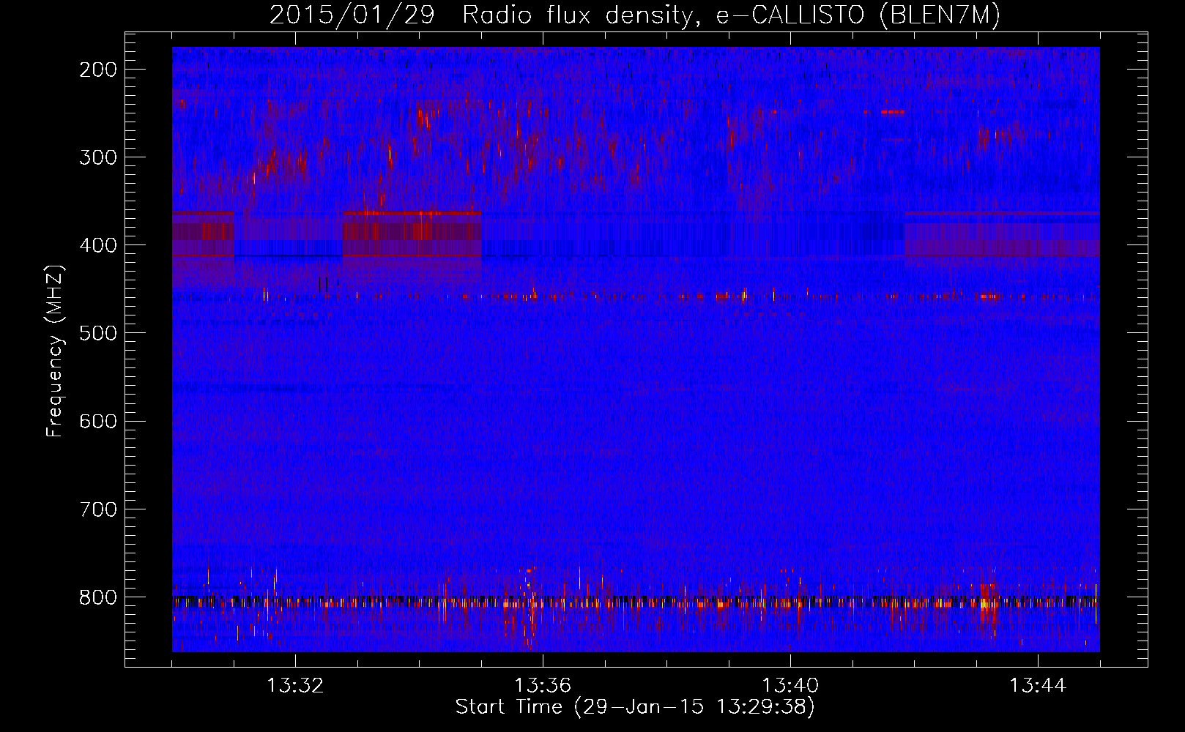Screen dimensions: 1185x732
Task: Select the 'e-CALLISTO (BLEN7M)' title text
Action: tap(858, 15)
